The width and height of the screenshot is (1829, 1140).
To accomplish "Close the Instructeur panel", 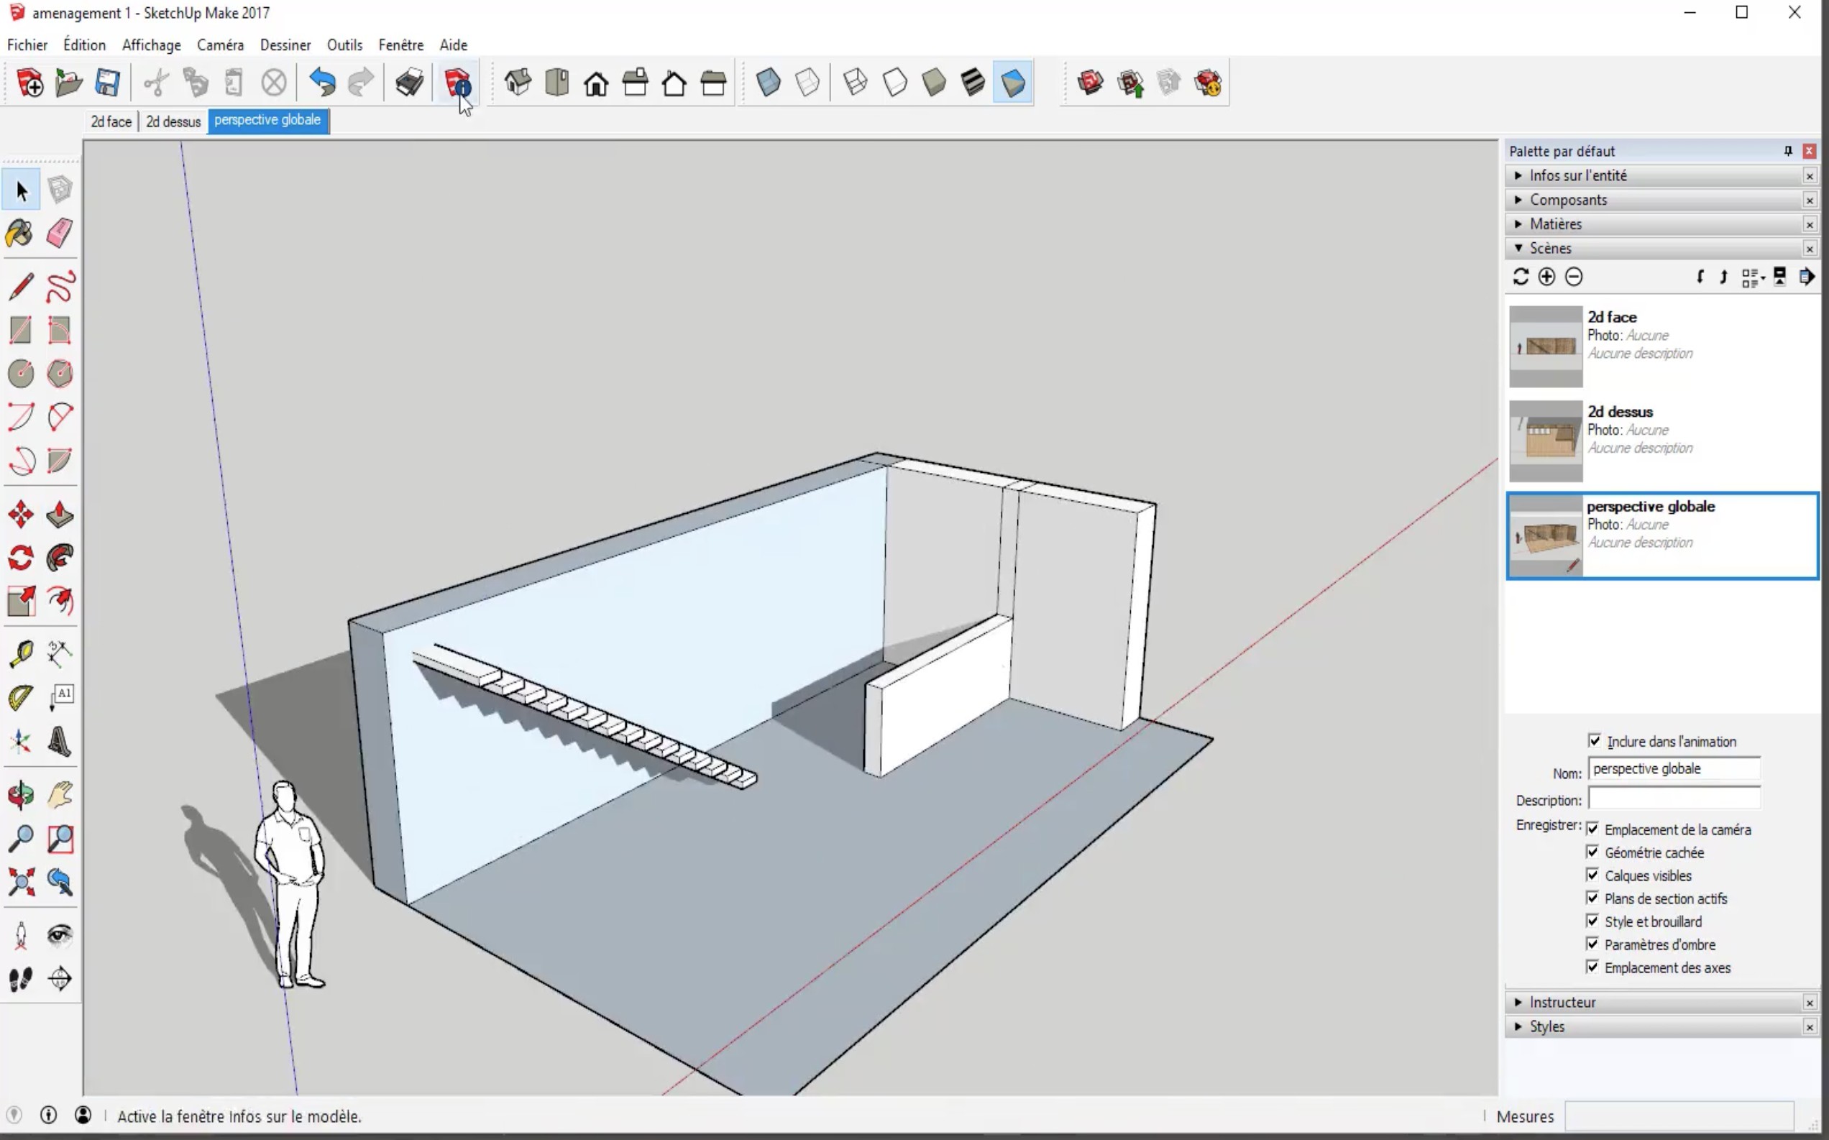I will coord(1810,1003).
